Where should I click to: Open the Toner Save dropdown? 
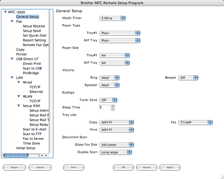pos(109,100)
